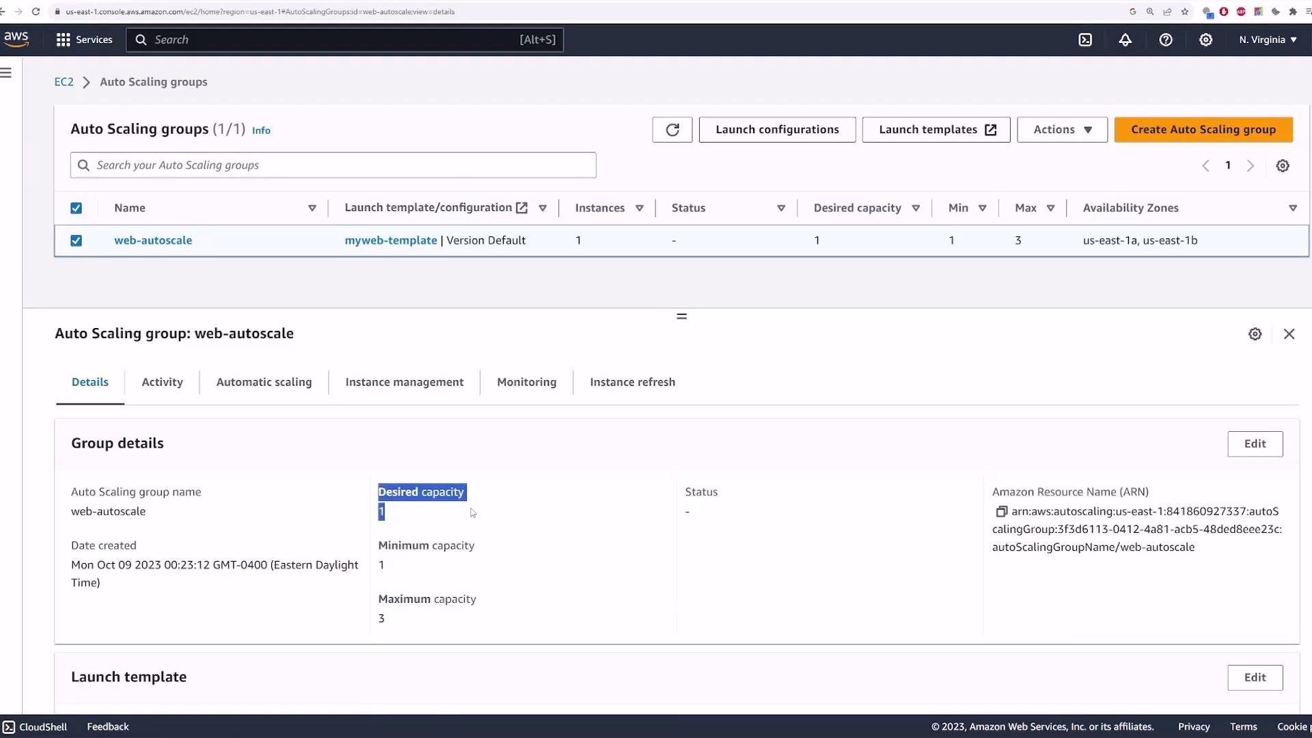Switch to the Automatic scaling tab
Viewport: 1312px width, 738px height.
point(264,382)
